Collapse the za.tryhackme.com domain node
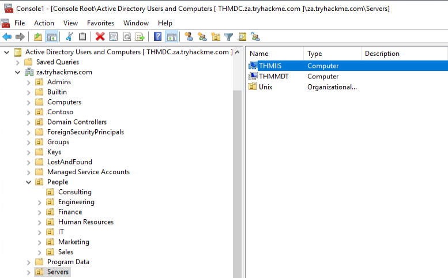448x278 pixels. 17,73
